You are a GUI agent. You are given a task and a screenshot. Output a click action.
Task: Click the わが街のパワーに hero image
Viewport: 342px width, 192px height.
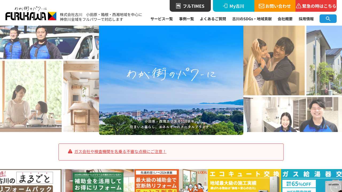[x=171, y=80]
